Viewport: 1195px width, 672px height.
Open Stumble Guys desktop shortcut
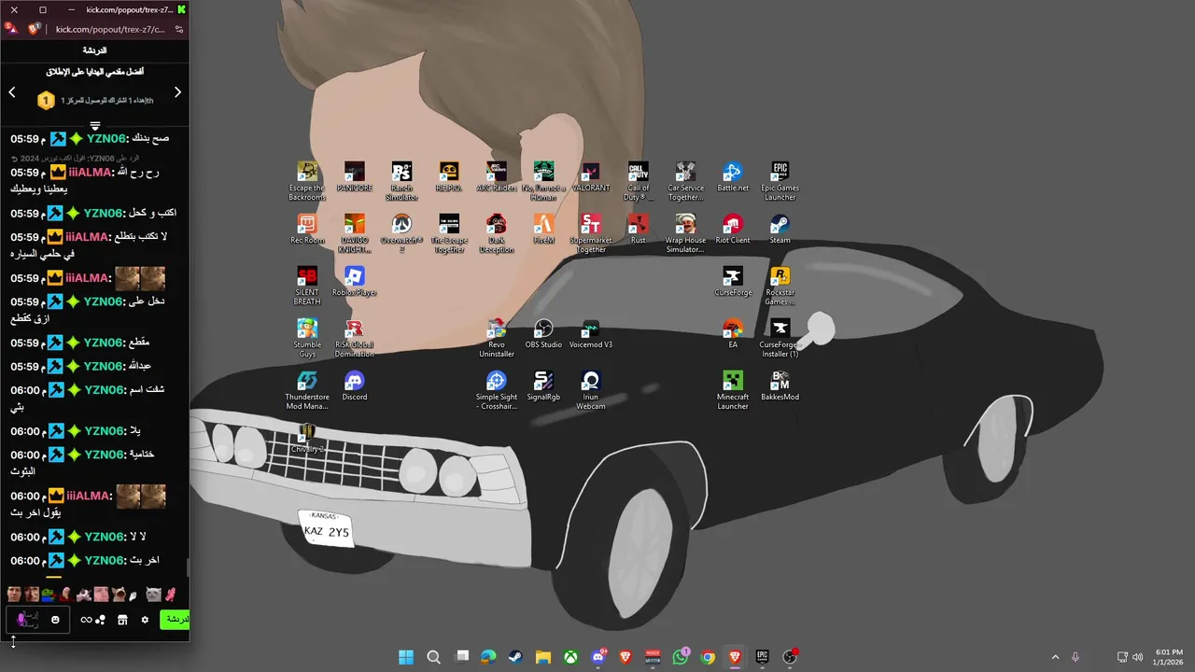307,338
